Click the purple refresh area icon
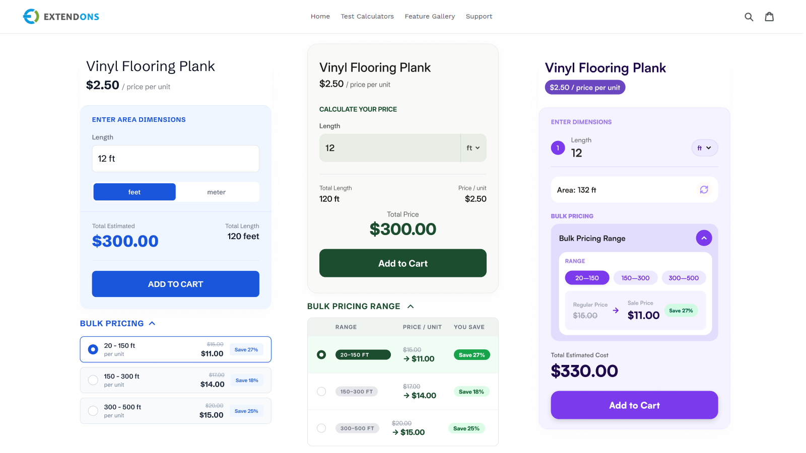Image resolution: width=806 pixels, height=453 pixels. [704, 190]
